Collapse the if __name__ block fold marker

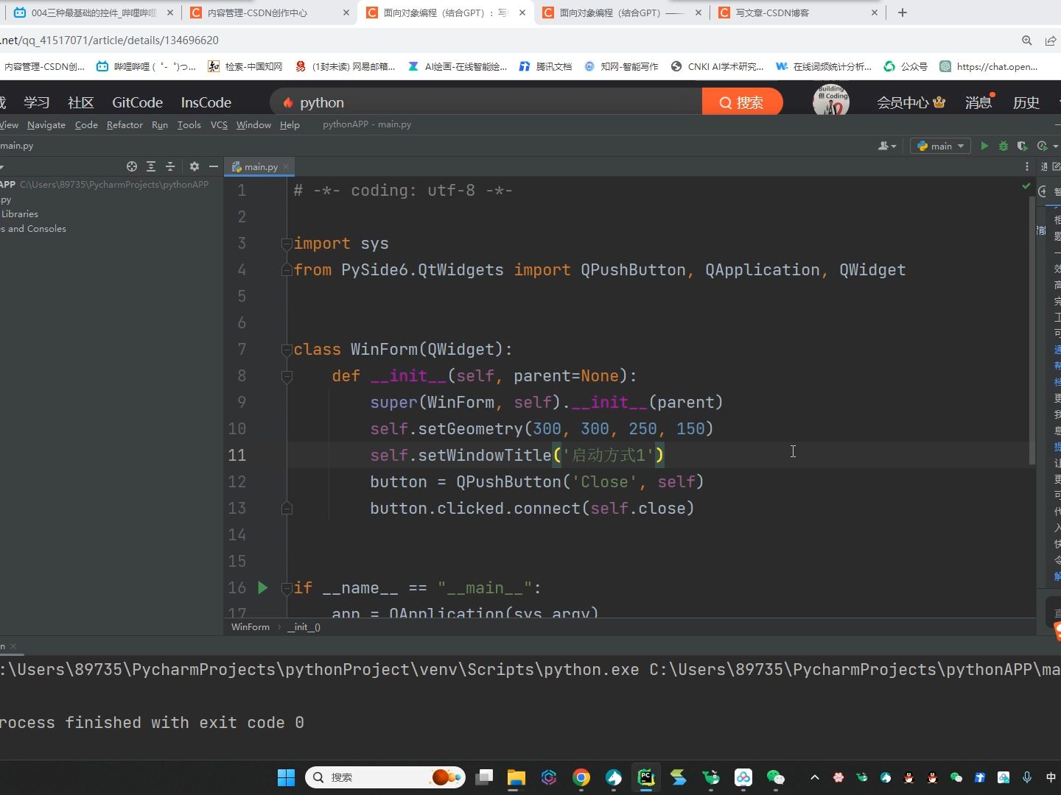pos(287,588)
